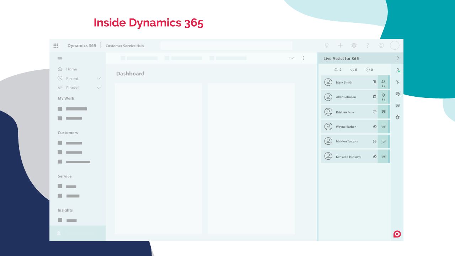This screenshot has width=455, height=256.
Task: Open the light bulb suggestions icon
Action: [327, 46]
